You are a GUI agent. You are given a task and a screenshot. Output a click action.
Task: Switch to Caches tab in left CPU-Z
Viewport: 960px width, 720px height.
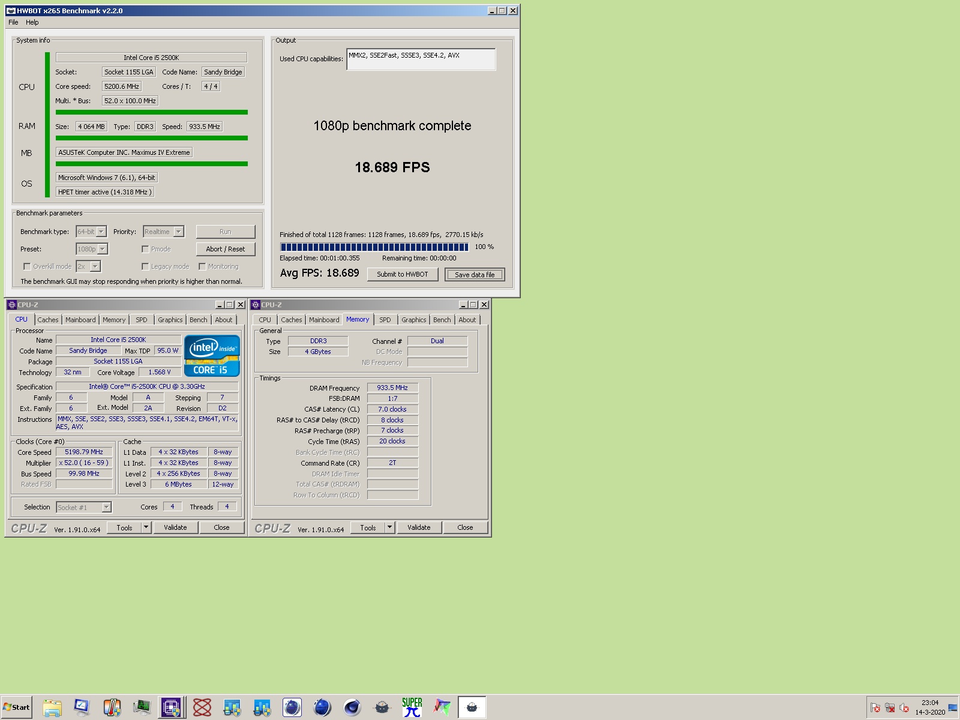coord(48,320)
